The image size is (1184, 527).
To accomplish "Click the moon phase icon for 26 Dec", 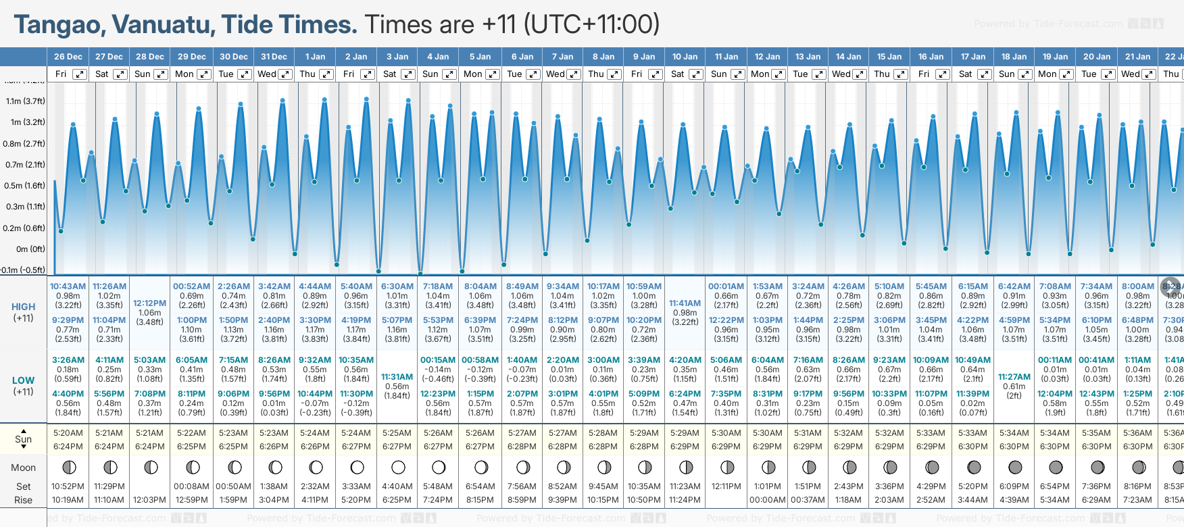I will (68, 467).
